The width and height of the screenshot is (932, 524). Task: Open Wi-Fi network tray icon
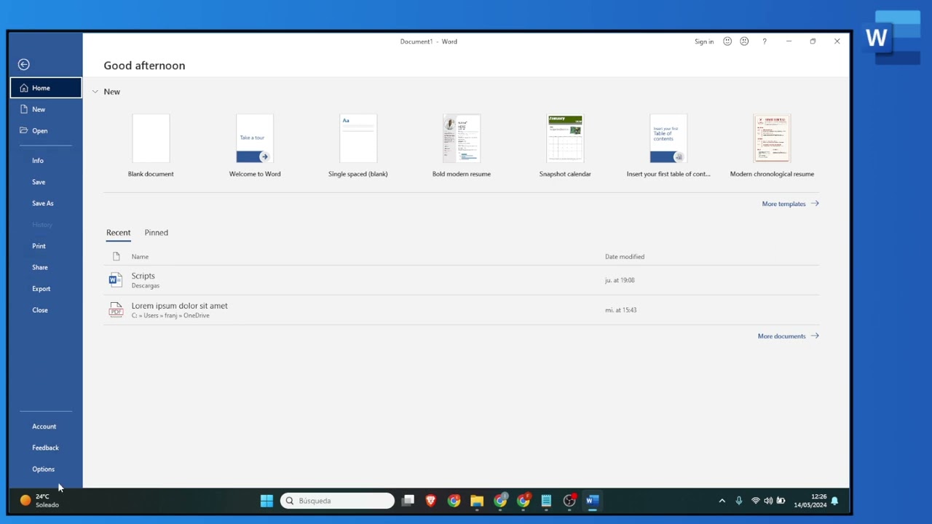click(755, 501)
